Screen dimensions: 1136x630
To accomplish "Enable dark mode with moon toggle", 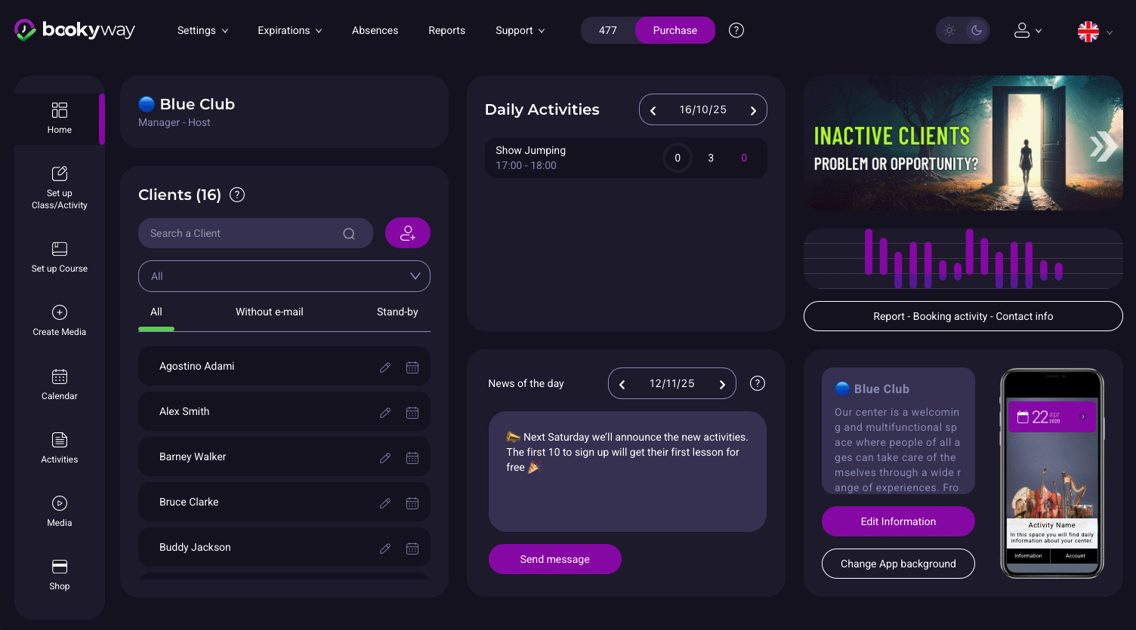I will coord(977,30).
